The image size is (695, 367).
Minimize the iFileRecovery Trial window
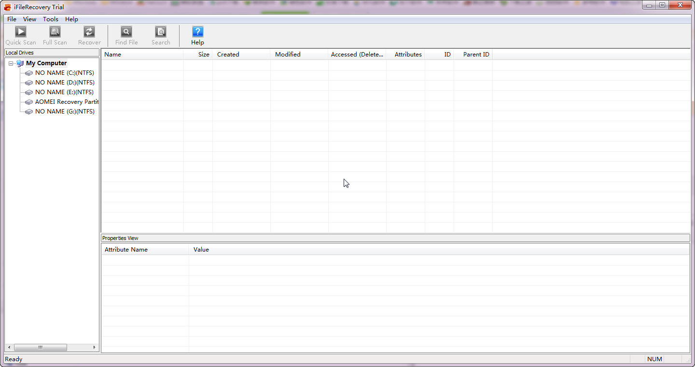[649, 5]
